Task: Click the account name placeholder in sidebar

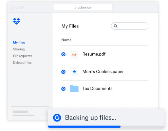Action: coord(20,112)
